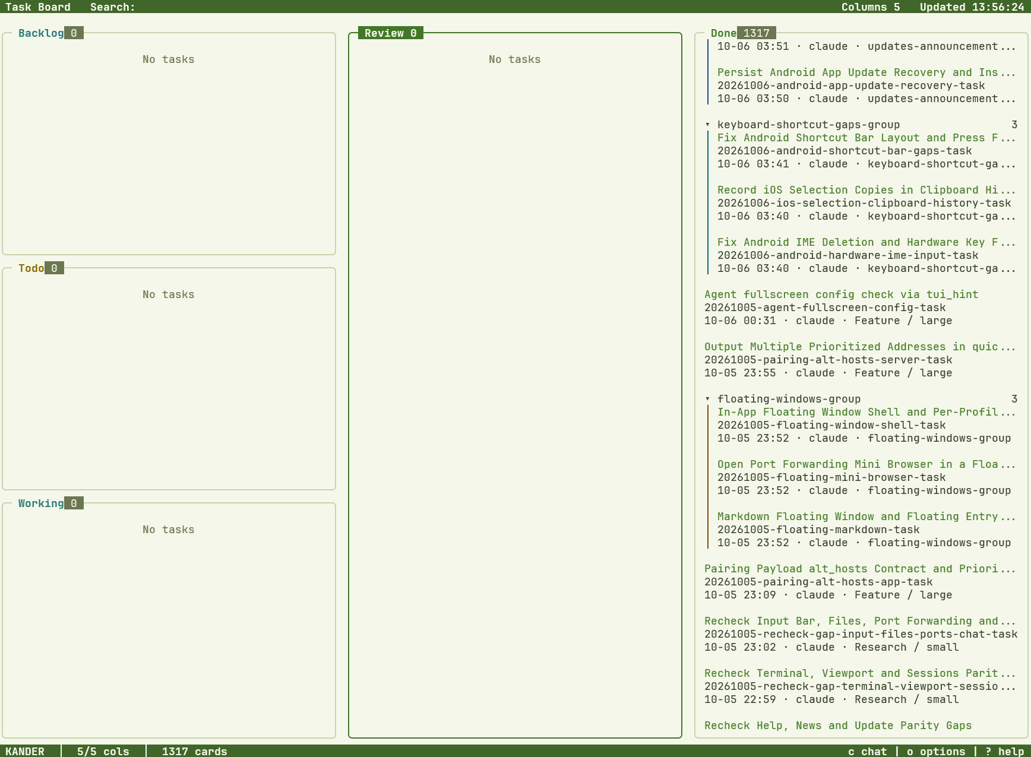Open options from the status bar

pos(936,751)
